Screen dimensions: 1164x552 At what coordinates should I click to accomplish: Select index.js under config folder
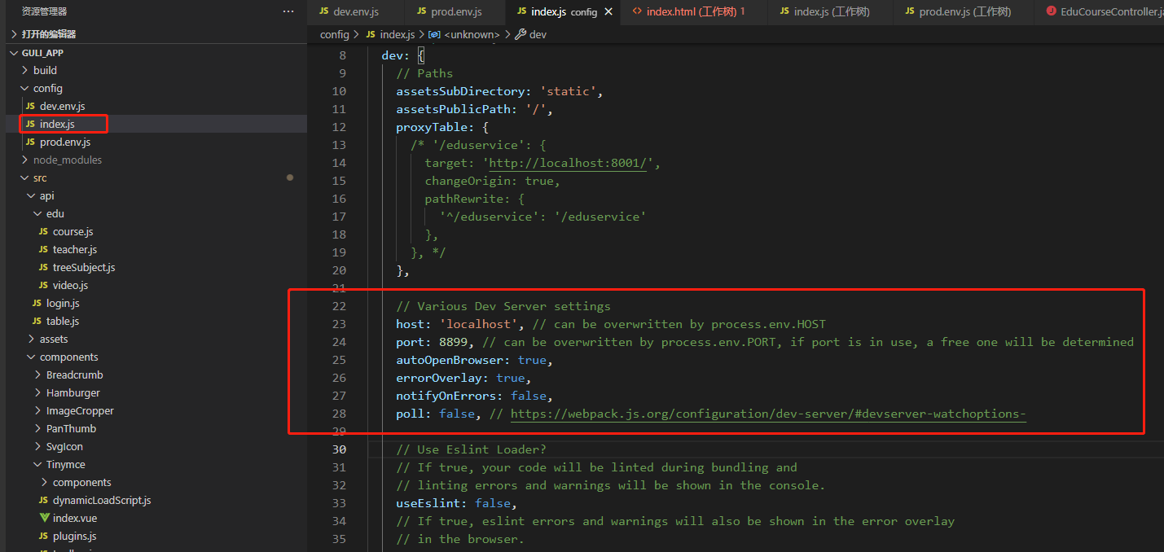pyautogui.click(x=57, y=125)
